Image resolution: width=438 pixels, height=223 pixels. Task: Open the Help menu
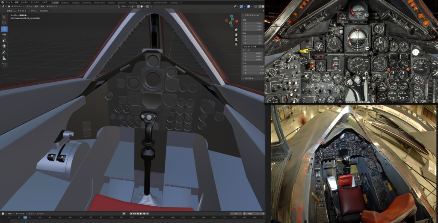tap(44, 3)
